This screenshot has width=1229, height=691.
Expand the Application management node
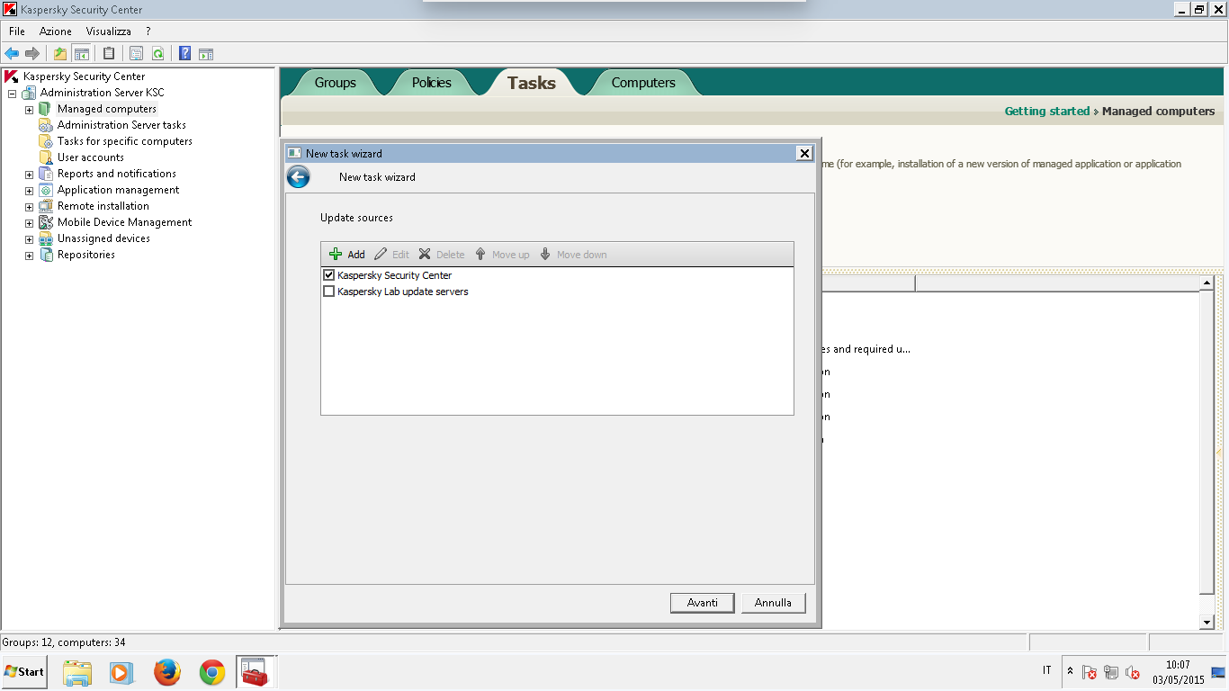coord(29,191)
